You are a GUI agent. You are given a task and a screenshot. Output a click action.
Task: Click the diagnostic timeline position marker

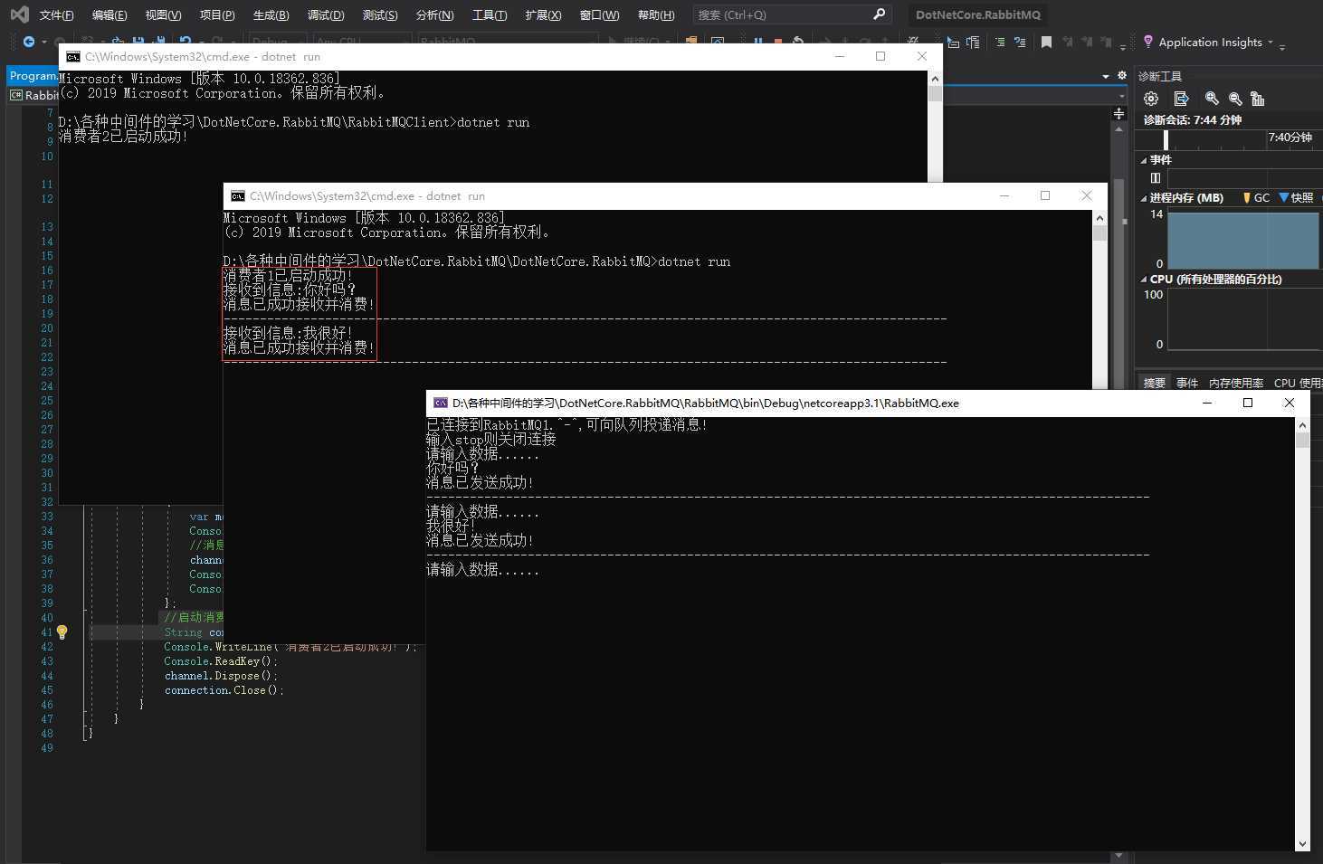tap(1166, 139)
